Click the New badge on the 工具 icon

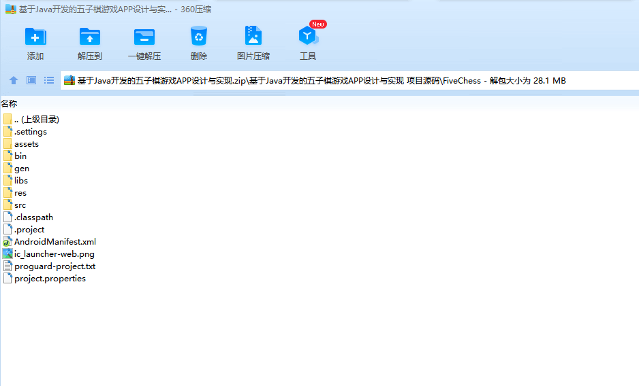coord(318,24)
